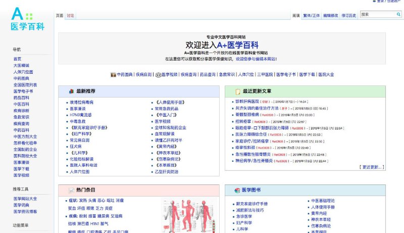
Task: Open the 繁体/正体 tab
Action: pos(311,16)
